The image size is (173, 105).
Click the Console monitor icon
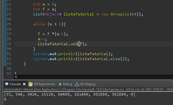(7, 84)
